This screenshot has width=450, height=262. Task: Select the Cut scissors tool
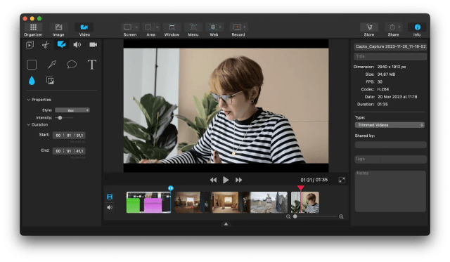(45, 45)
